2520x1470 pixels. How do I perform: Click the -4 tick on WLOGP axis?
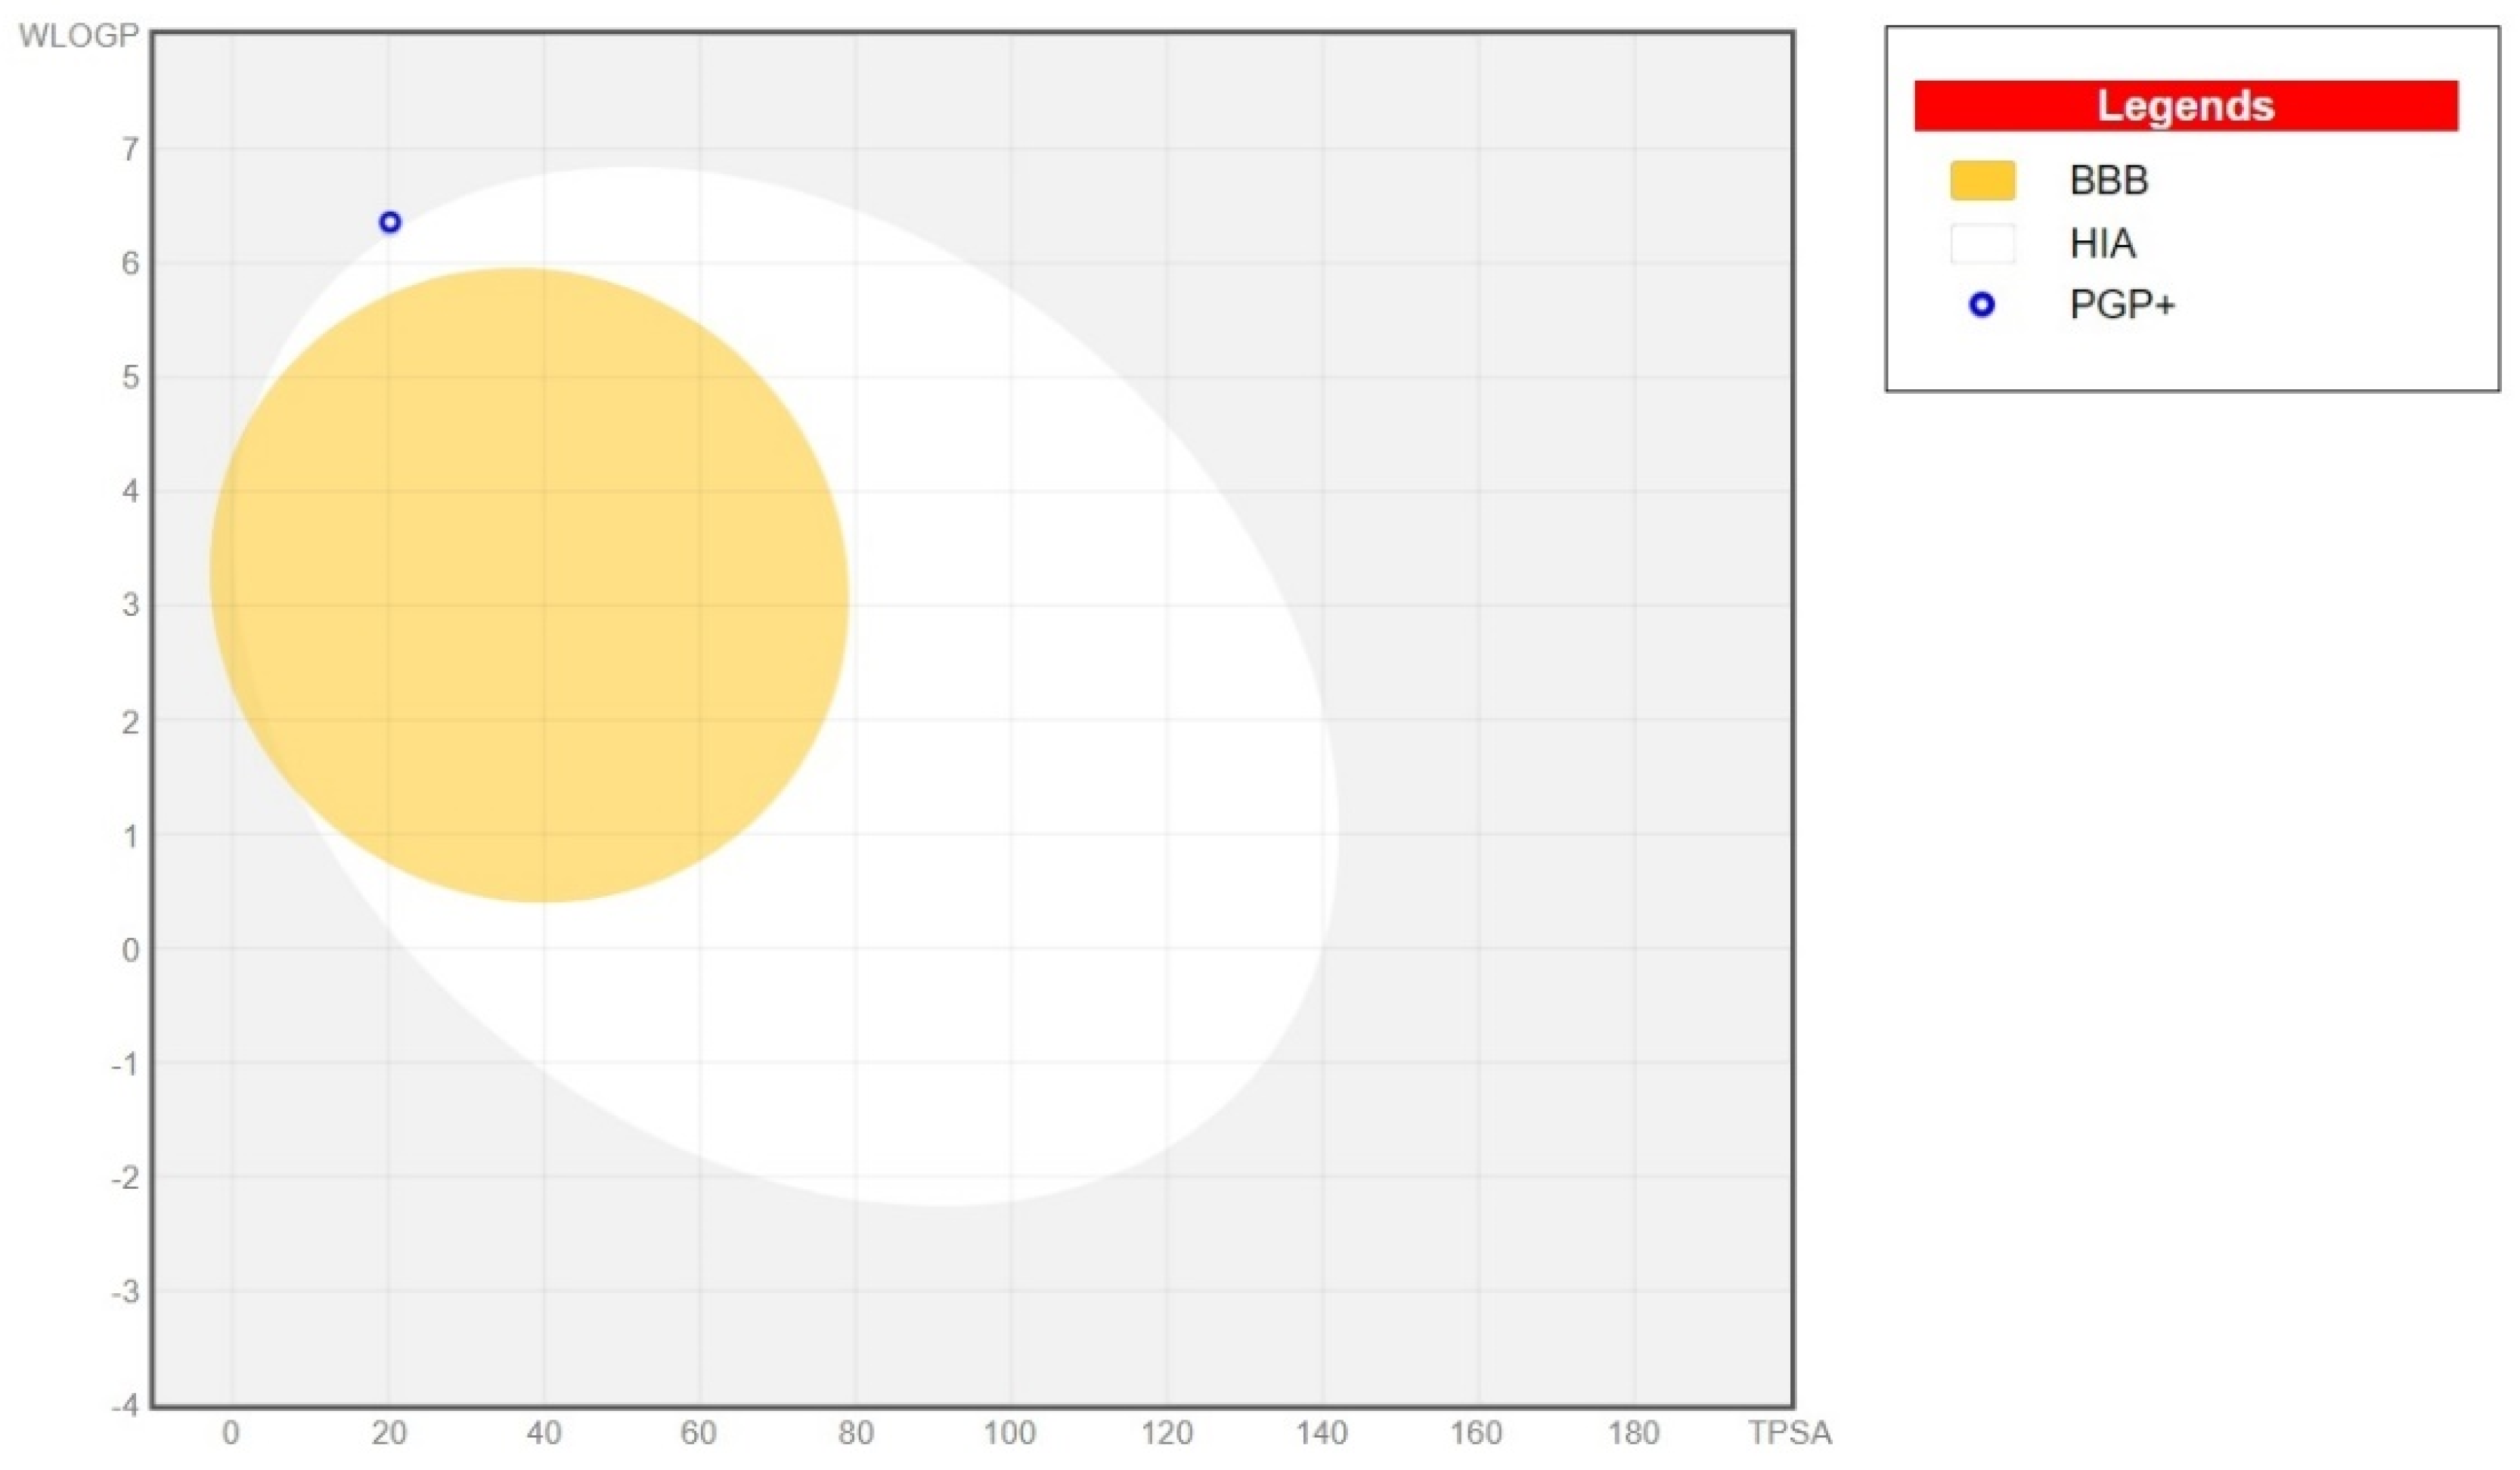[x=125, y=1405]
